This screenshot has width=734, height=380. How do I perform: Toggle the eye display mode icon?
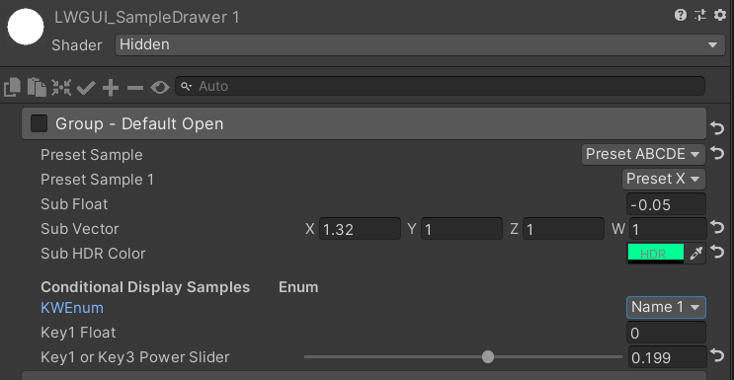click(160, 88)
